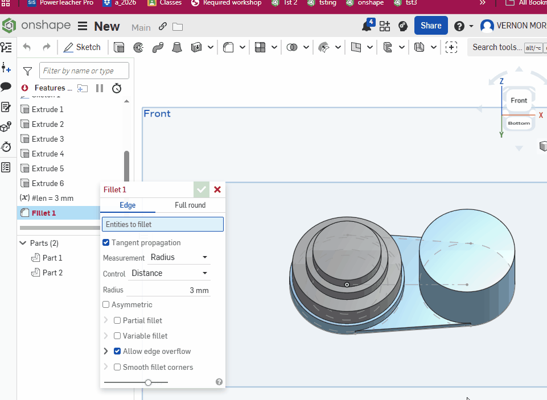Open the Control Distance dropdown
The width and height of the screenshot is (547, 400).
169,273
